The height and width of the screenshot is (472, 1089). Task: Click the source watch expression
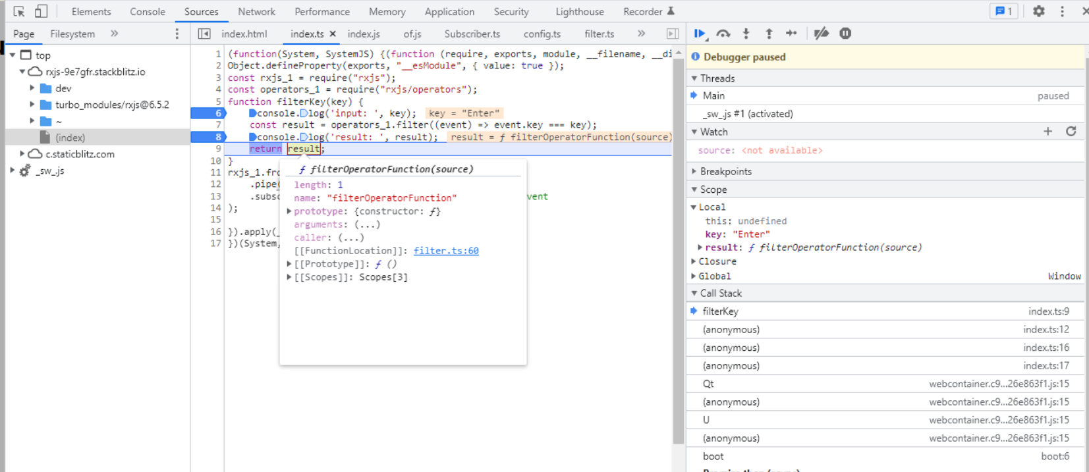(x=760, y=151)
